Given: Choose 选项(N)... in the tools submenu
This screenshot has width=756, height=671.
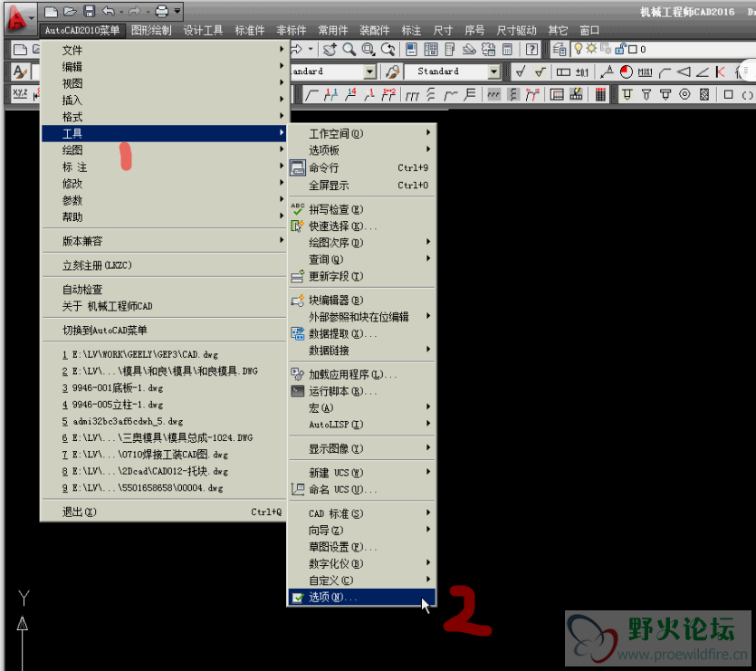Looking at the screenshot, I should click(x=361, y=597).
